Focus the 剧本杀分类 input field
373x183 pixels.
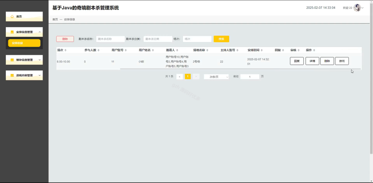click(x=158, y=39)
